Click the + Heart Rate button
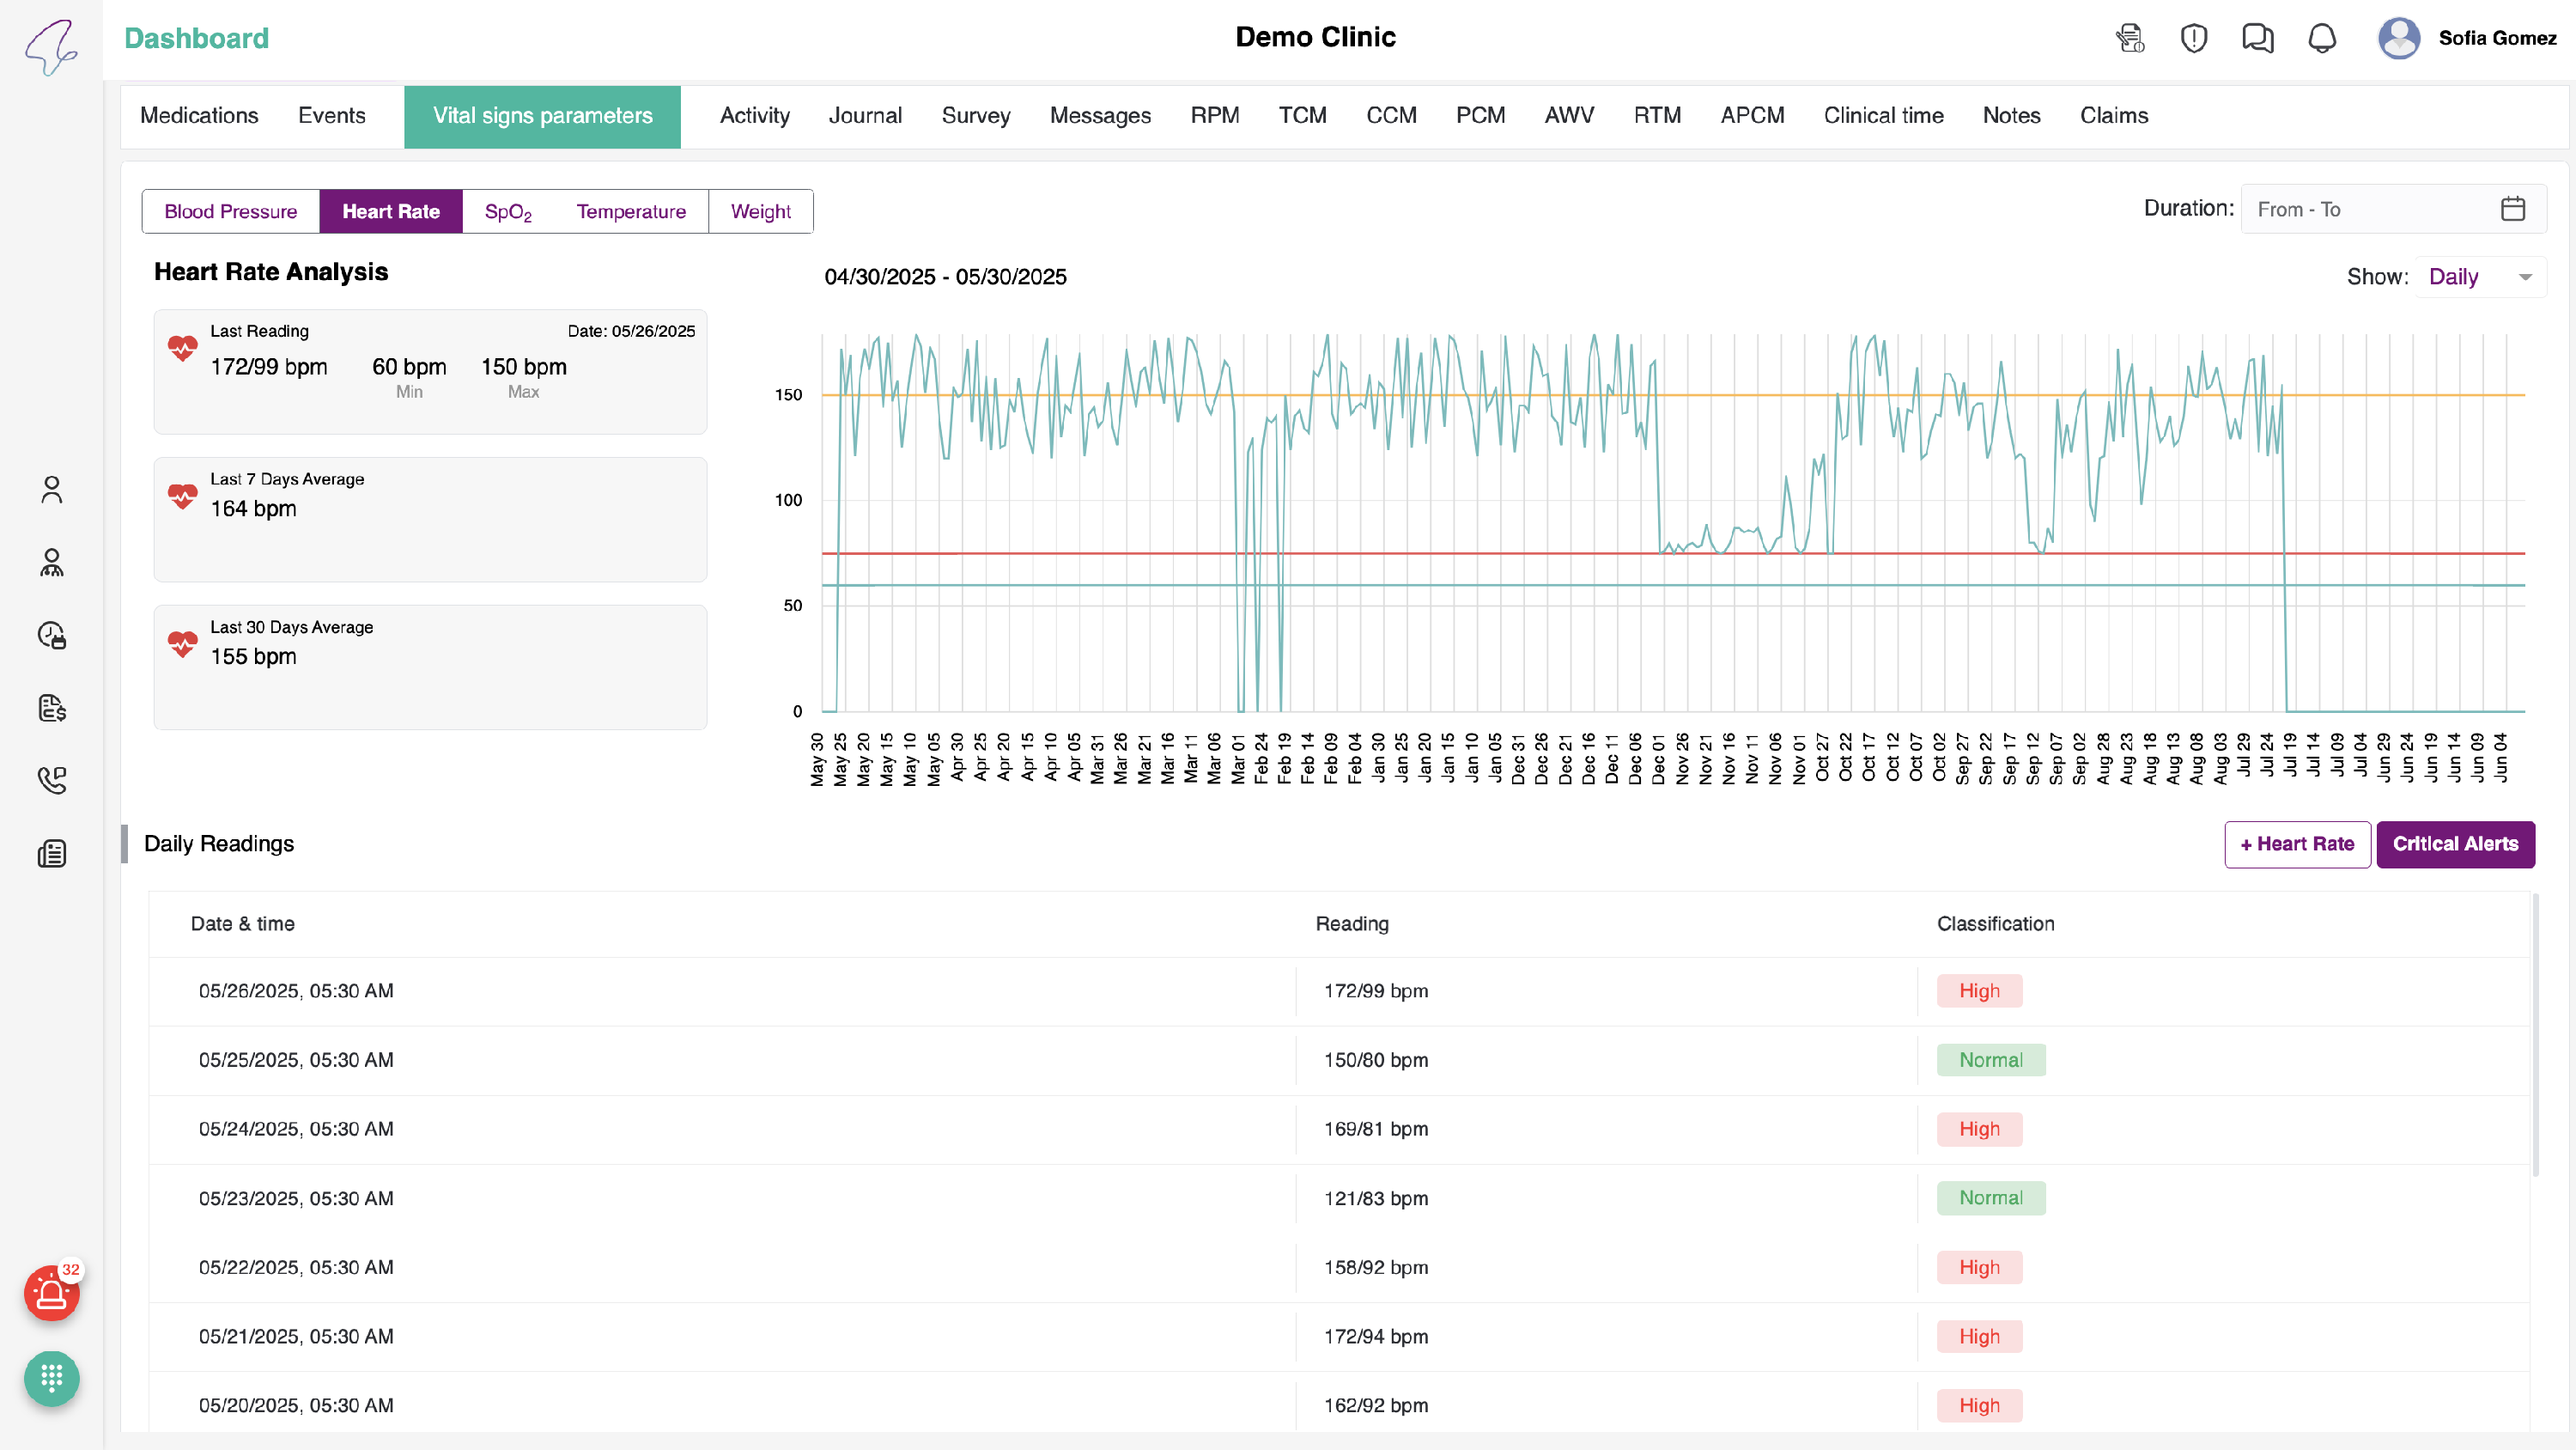This screenshot has height=1450, width=2576. point(2296,844)
